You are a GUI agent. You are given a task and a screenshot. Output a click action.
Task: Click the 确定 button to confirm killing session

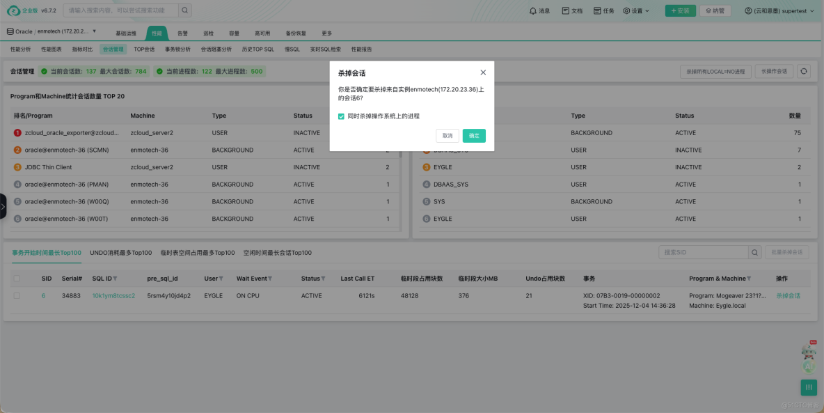[474, 136]
